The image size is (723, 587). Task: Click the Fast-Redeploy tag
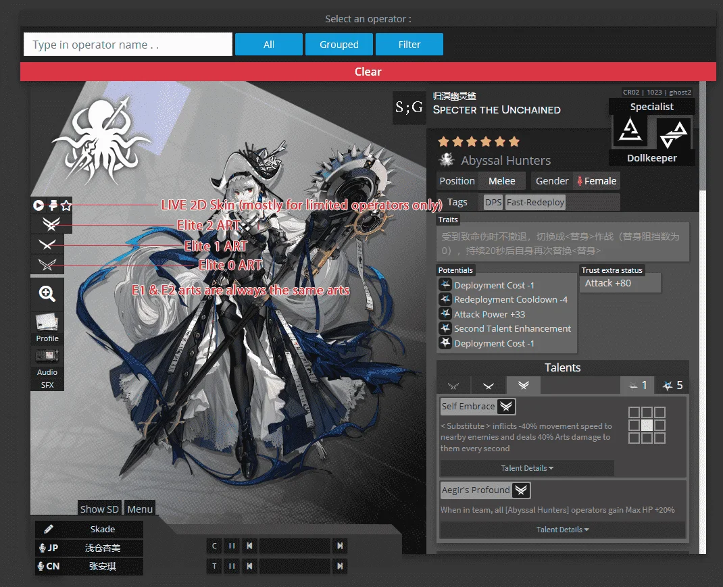pyautogui.click(x=535, y=202)
